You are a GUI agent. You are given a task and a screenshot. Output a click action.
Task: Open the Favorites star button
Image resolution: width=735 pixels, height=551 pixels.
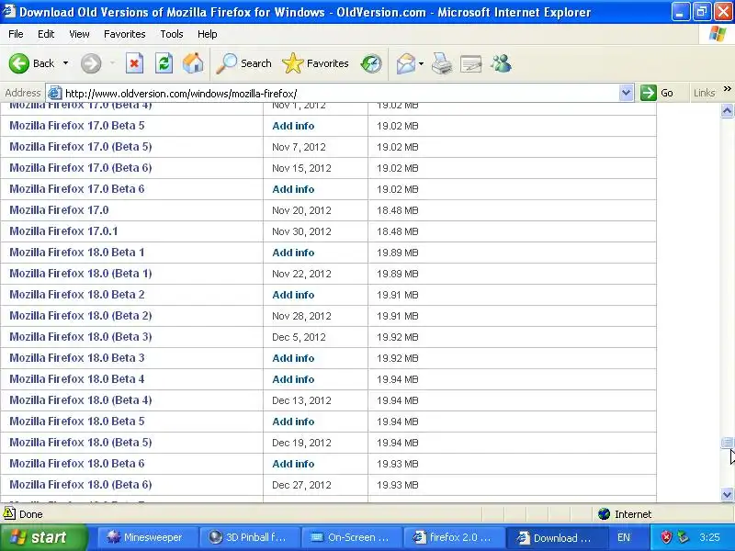coord(315,63)
